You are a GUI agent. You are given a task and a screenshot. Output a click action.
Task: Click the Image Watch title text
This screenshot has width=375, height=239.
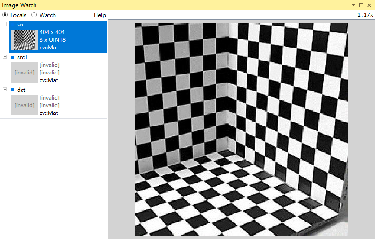tap(19, 5)
